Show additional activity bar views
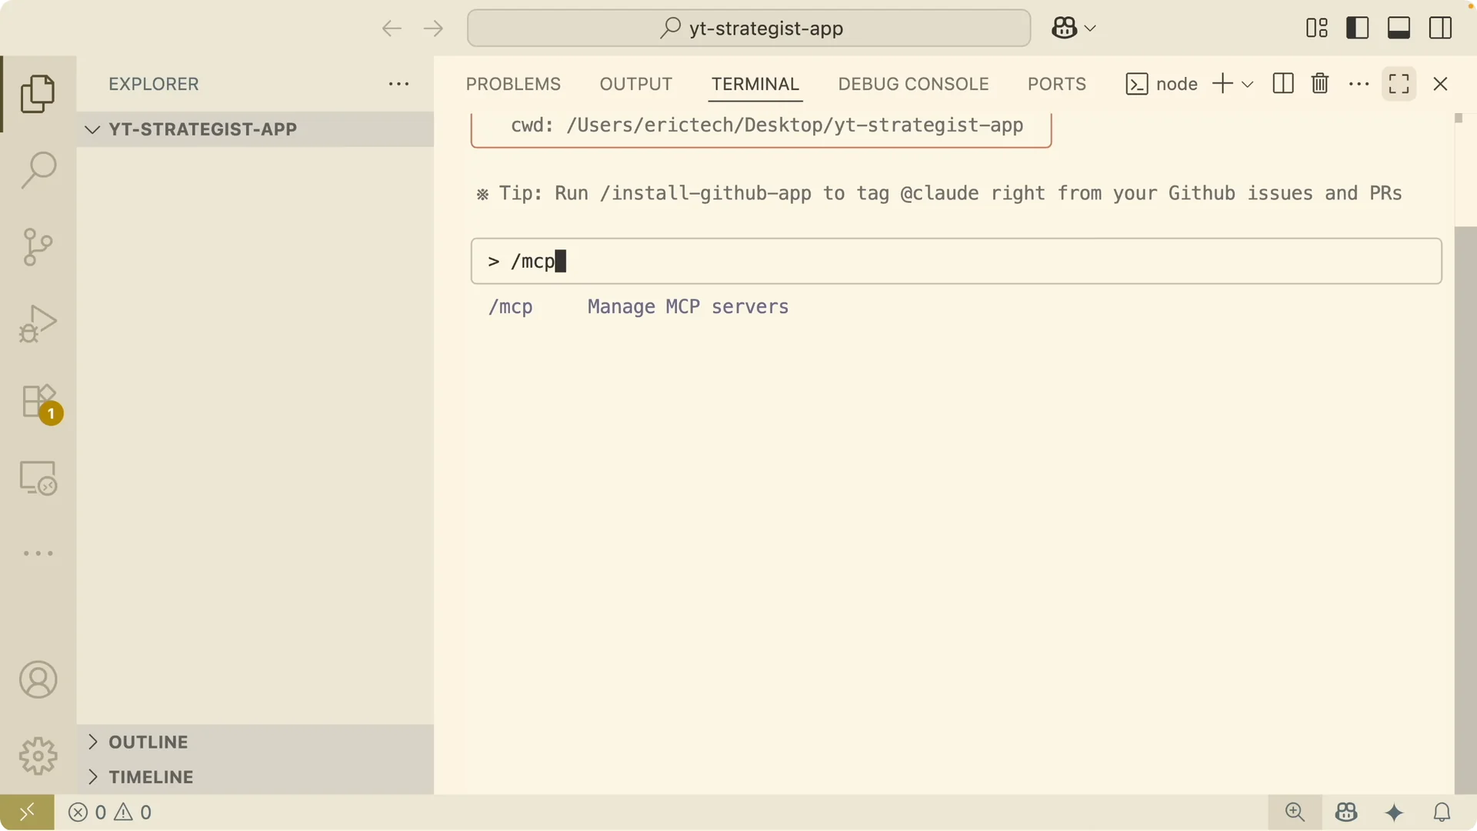This screenshot has height=831, width=1477. [x=38, y=553]
